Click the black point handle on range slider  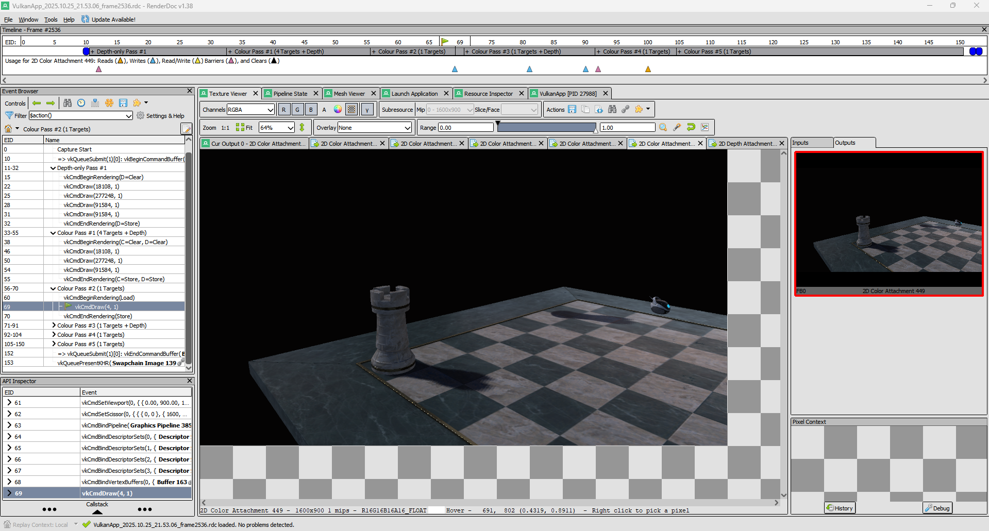pos(498,124)
